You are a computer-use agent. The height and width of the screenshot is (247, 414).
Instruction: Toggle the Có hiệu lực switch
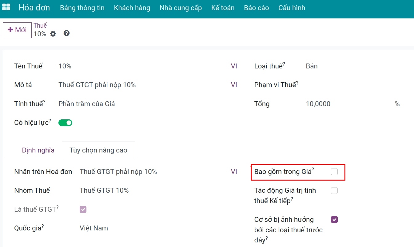65,123
